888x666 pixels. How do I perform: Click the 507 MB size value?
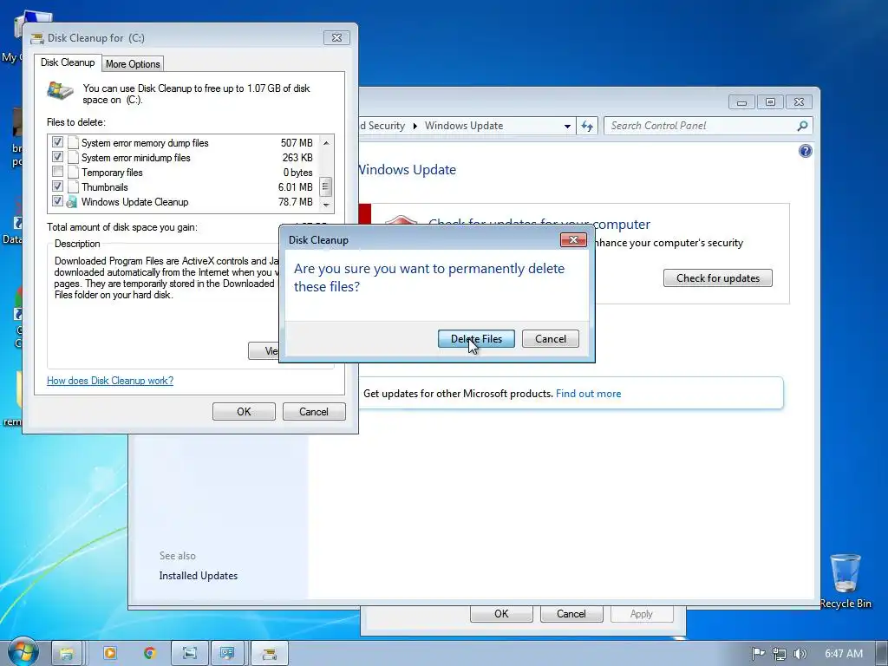(297, 143)
